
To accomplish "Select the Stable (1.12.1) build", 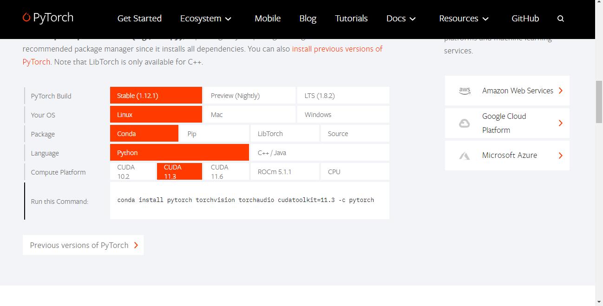I will pos(156,95).
